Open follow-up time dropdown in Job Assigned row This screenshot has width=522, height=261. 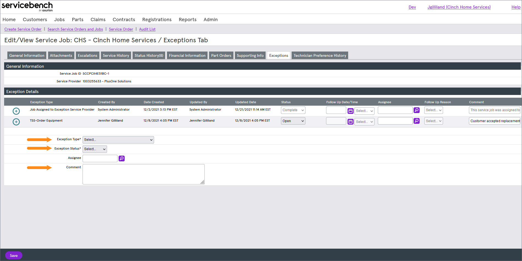click(x=364, y=111)
